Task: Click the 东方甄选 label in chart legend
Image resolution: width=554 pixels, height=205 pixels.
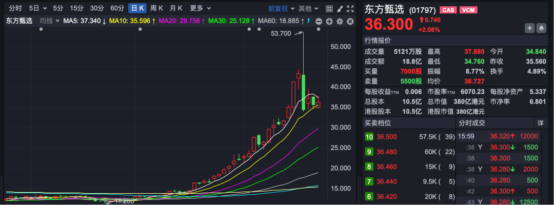Action: tap(19, 21)
